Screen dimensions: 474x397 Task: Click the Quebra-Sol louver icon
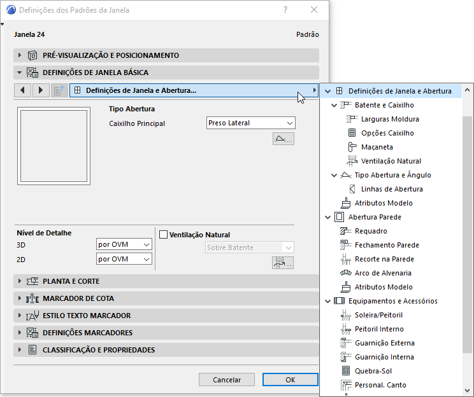(345, 371)
